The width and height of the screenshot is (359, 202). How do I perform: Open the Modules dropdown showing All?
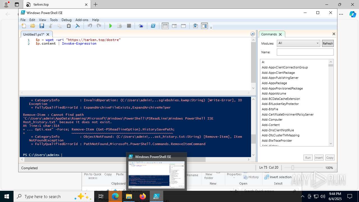point(298,43)
